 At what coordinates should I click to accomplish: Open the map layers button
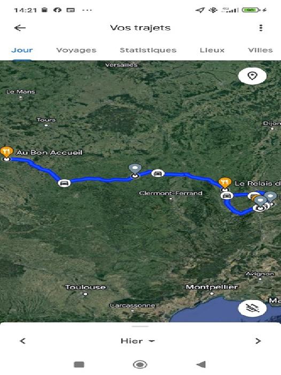click(252, 308)
